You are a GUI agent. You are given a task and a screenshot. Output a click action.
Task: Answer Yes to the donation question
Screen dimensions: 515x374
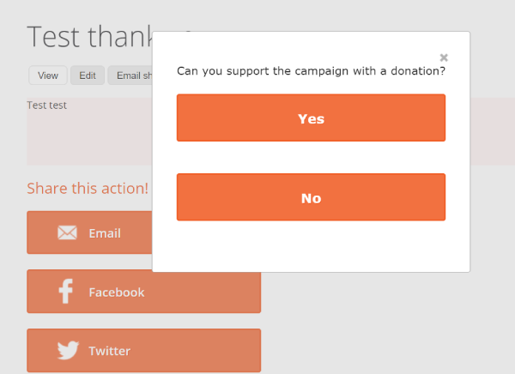(x=311, y=118)
